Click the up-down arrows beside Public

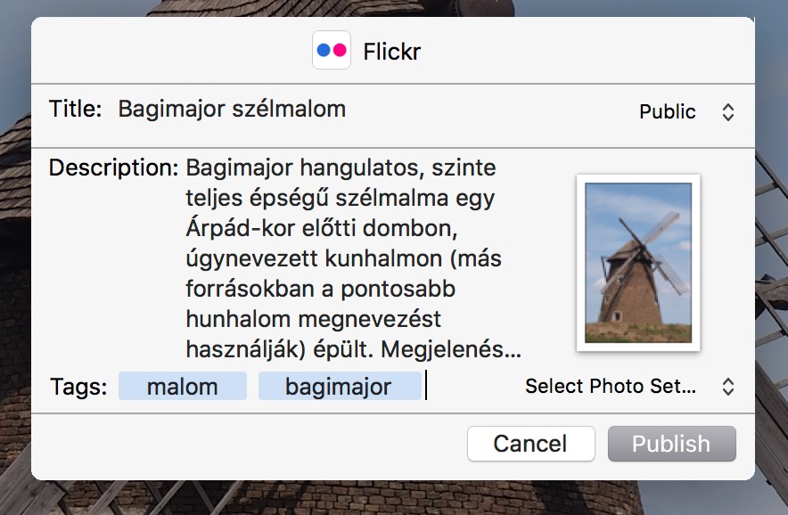(x=728, y=112)
